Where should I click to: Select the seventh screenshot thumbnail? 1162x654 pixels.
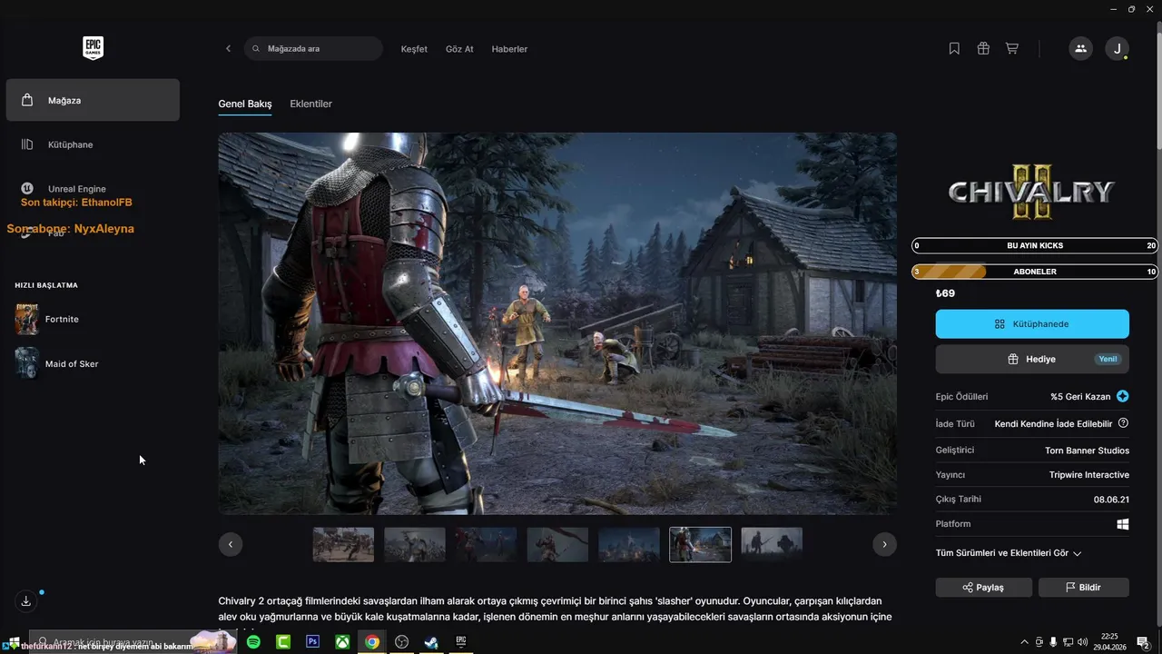(x=772, y=544)
